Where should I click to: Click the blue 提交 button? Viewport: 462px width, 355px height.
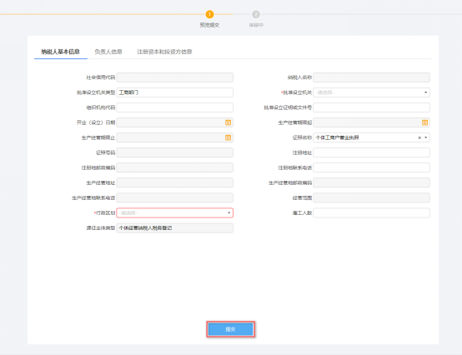click(x=230, y=329)
